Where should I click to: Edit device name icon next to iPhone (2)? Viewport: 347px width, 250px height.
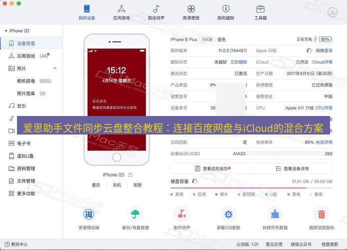[x=130, y=175]
